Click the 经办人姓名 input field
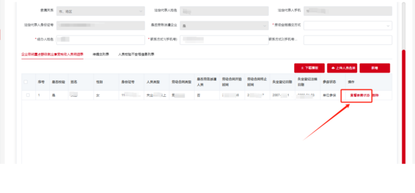This screenshot has height=193, width=415. (101, 40)
